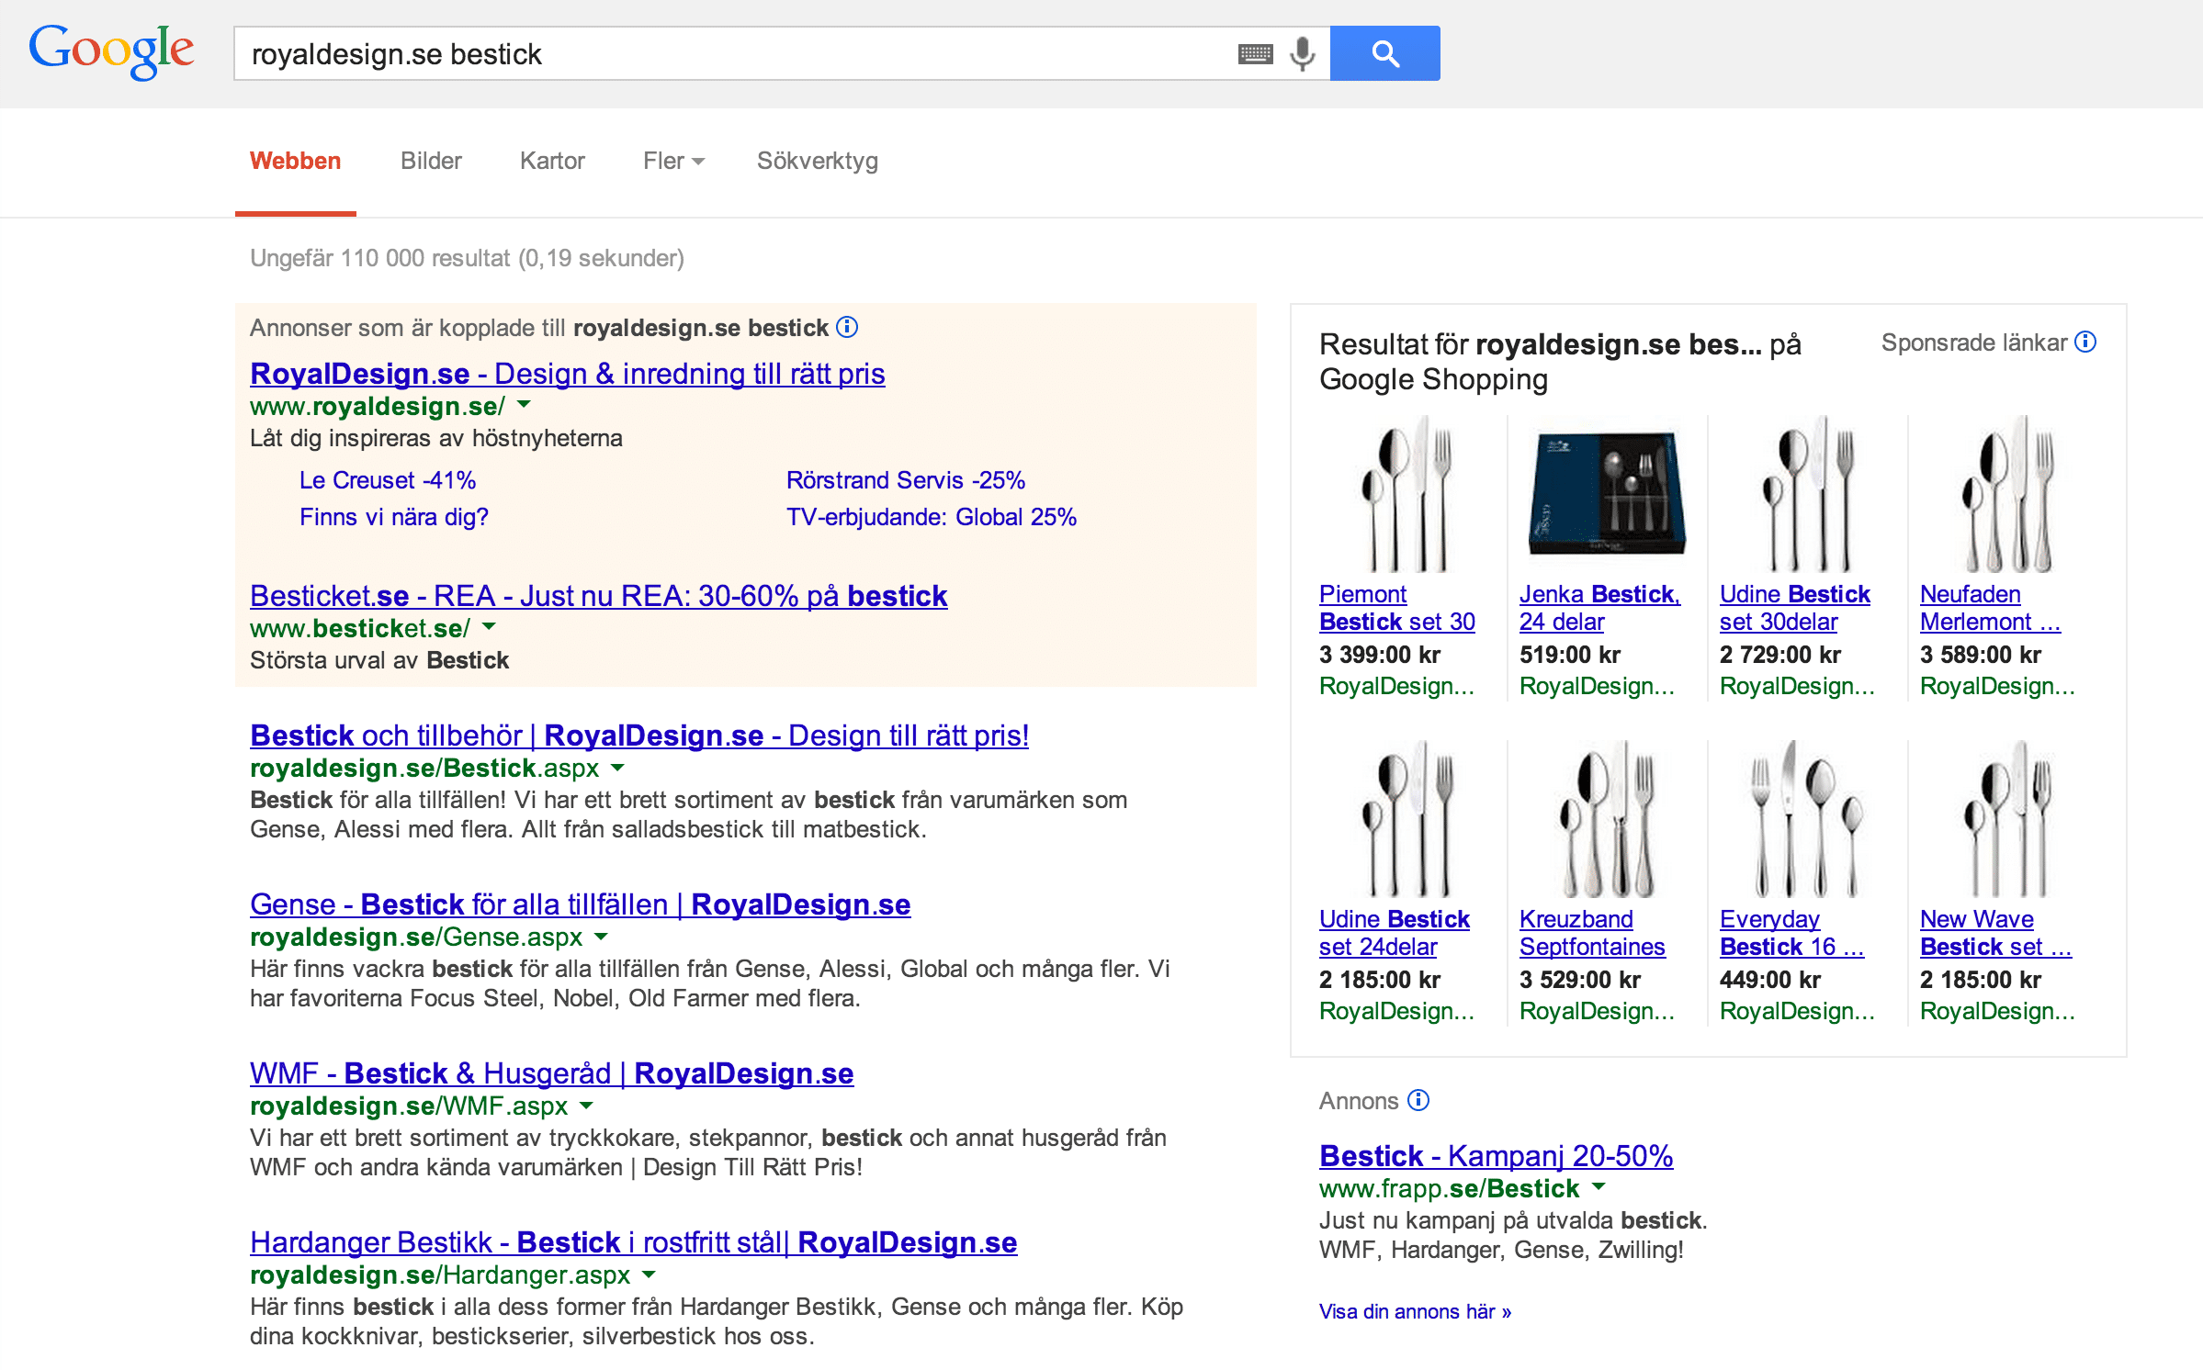Select the Webben tab

click(295, 161)
